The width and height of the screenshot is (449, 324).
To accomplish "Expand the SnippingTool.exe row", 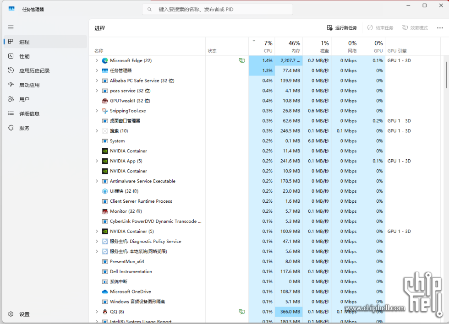I will tap(97, 111).
